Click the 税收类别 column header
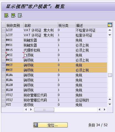The image size is (115, 132). pyautogui.click(x=15, y=25)
